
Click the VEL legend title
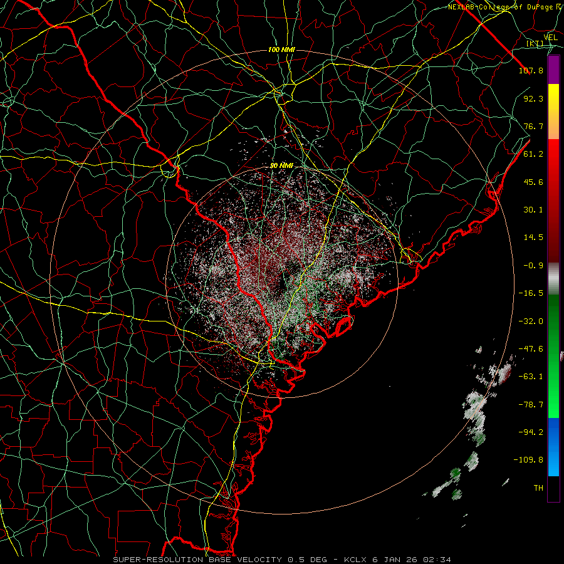click(550, 38)
